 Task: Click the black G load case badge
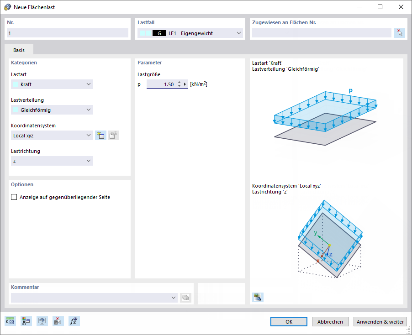159,33
